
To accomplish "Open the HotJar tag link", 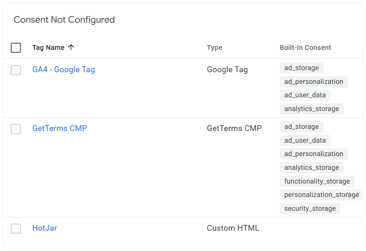I will (45, 228).
